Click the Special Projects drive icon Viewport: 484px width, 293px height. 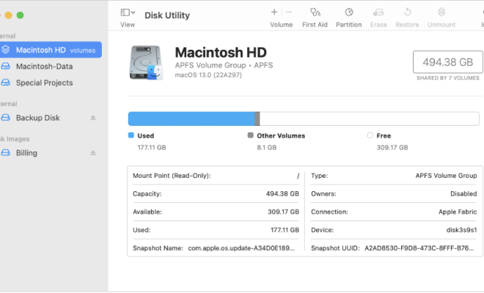point(6,83)
